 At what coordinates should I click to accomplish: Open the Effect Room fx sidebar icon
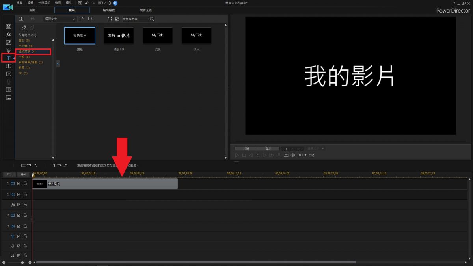(8, 35)
